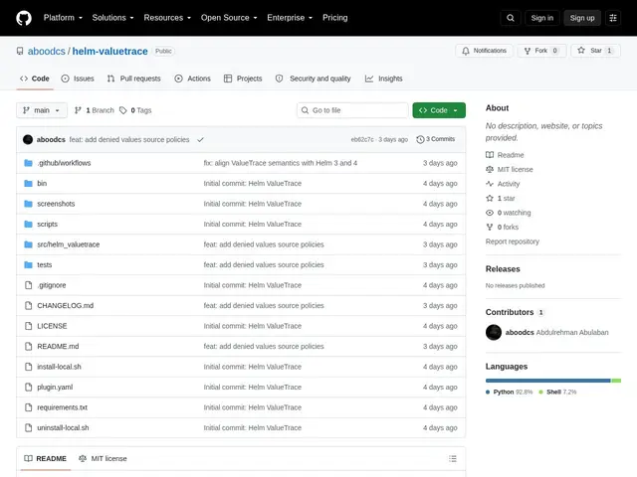Screen dimensions: 637x477
Task: Click the contributor avatar for aboodcs
Action: (494, 333)
